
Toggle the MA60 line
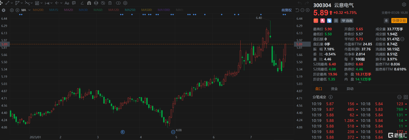pos(98,10)
